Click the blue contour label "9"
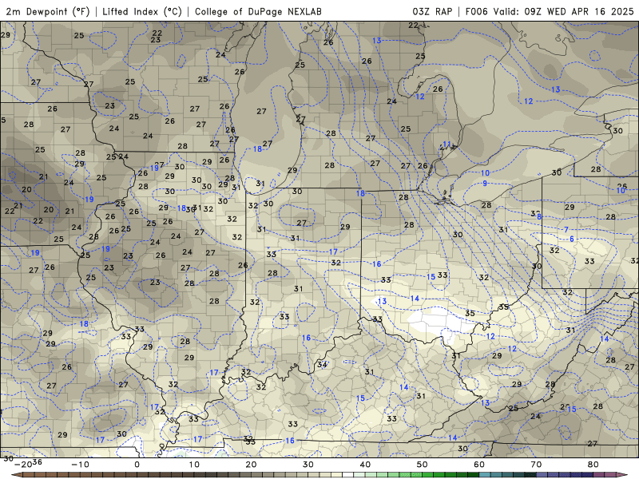The width and height of the screenshot is (639, 479). [485, 184]
